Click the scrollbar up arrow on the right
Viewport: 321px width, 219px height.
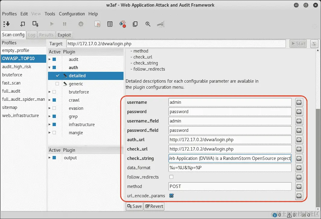pos(317,50)
